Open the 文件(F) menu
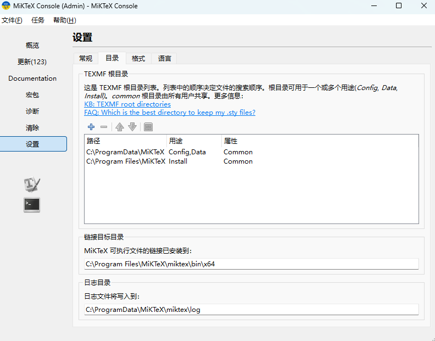Image resolution: width=435 pixels, height=341 pixels. (x=12, y=20)
